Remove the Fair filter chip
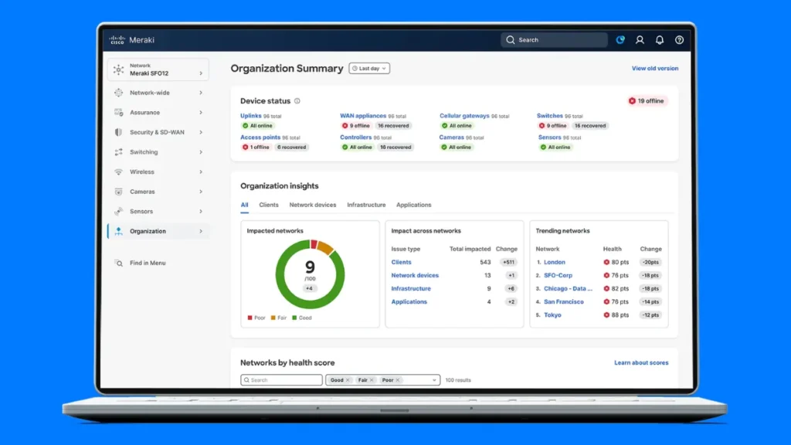The width and height of the screenshot is (791, 445). [x=372, y=379]
